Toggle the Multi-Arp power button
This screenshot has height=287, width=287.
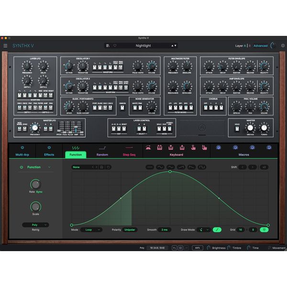(22, 147)
